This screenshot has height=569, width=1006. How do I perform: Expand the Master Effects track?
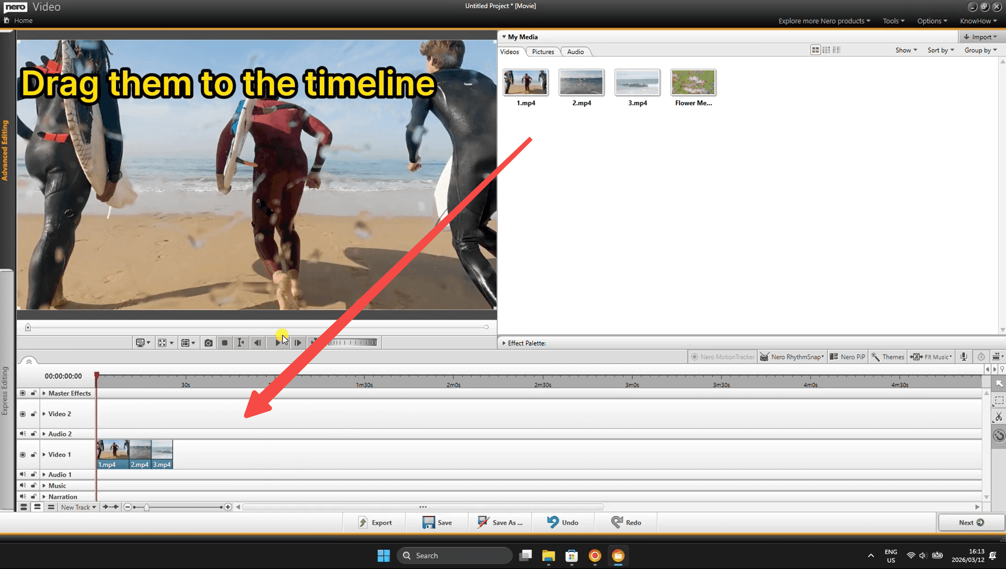[44, 393]
